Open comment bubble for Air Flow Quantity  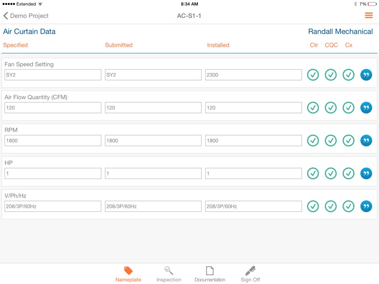click(x=366, y=107)
